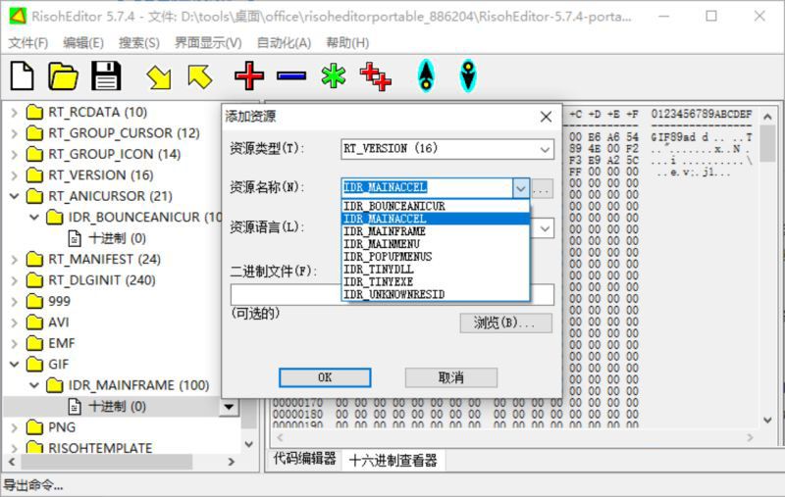Screen dimensions: 785x497
Task: Click the PNG folder icon
Action: coord(34,427)
